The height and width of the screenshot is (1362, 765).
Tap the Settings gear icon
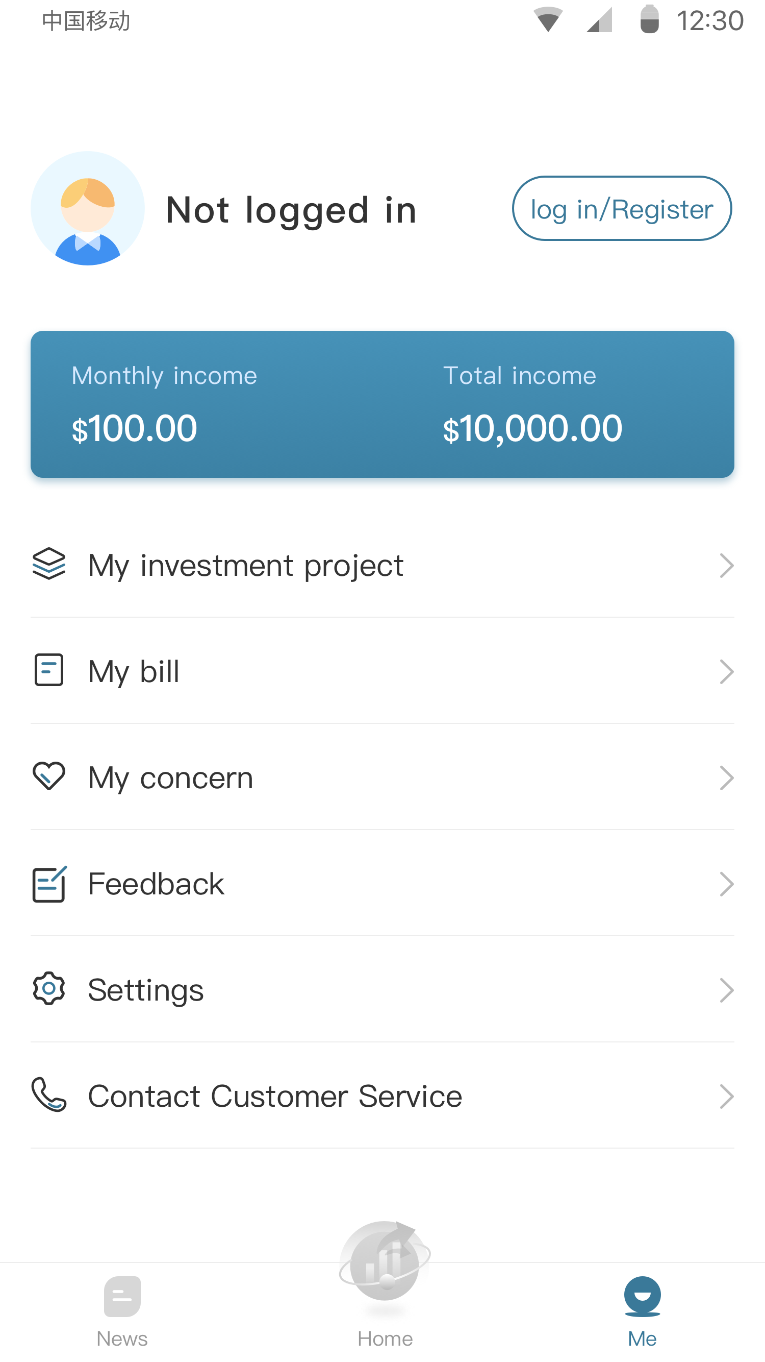[x=49, y=989]
